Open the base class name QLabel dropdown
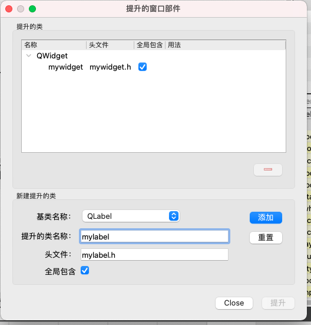 (x=131, y=216)
